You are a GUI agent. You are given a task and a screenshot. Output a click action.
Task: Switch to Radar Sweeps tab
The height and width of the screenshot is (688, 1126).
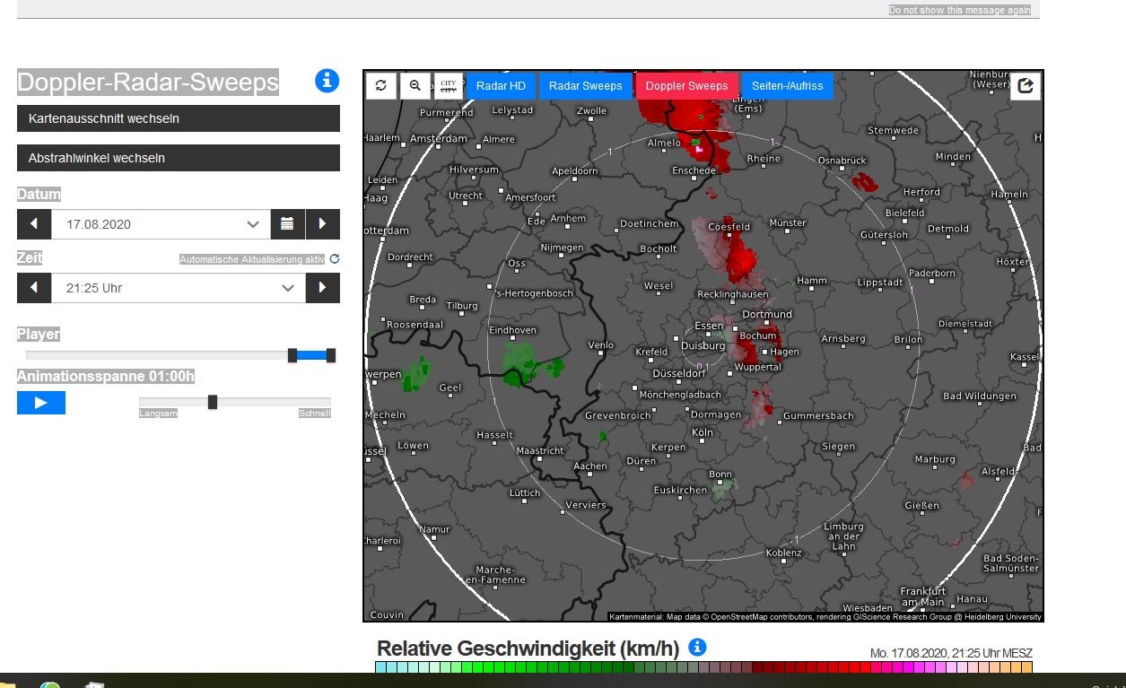[x=585, y=86]
